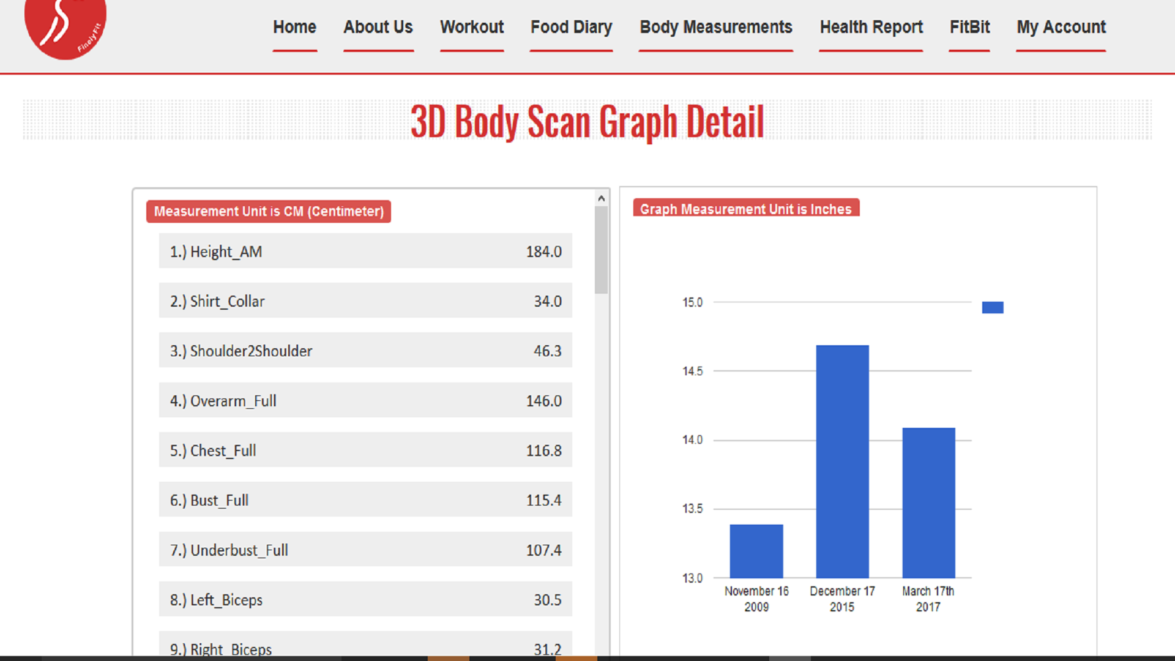Go to About Us page
The height and width of the screenshot is (661, 1175).
pos(378,28)
